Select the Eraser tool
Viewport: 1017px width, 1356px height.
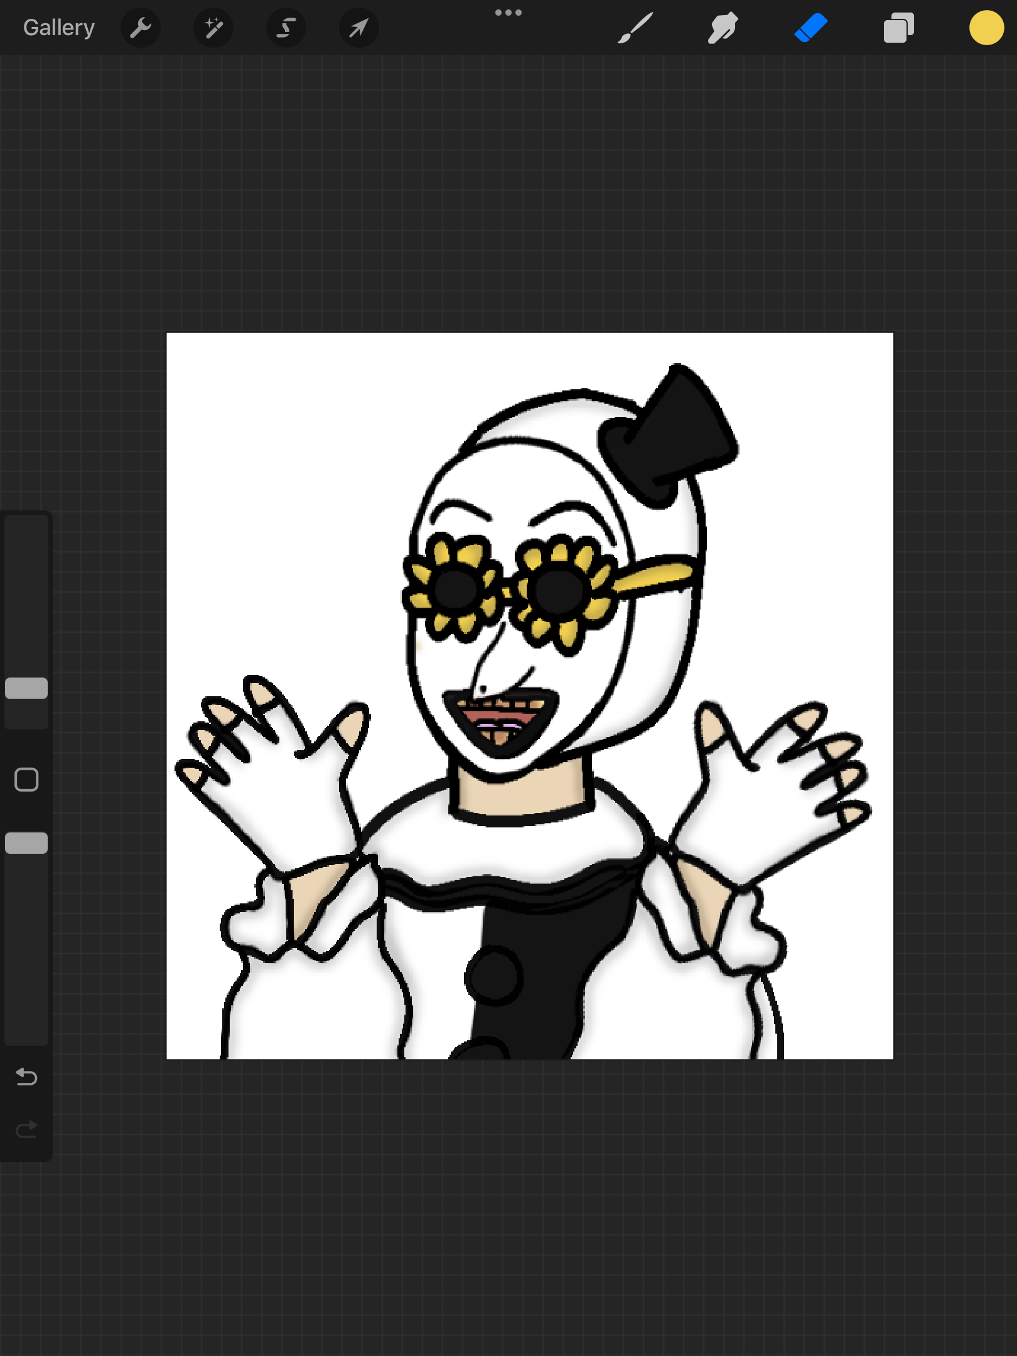(810, 28)
